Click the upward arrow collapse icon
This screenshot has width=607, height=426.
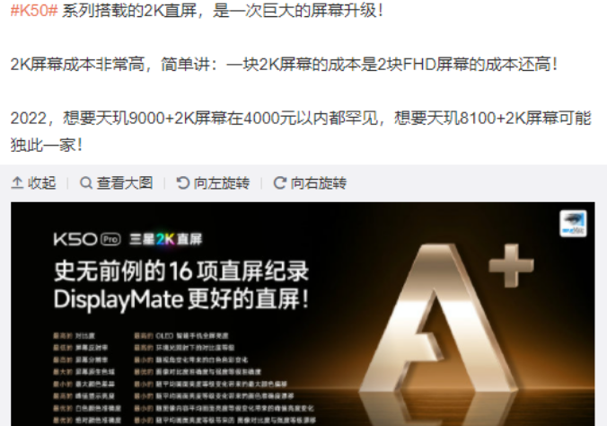coord(17,183)
